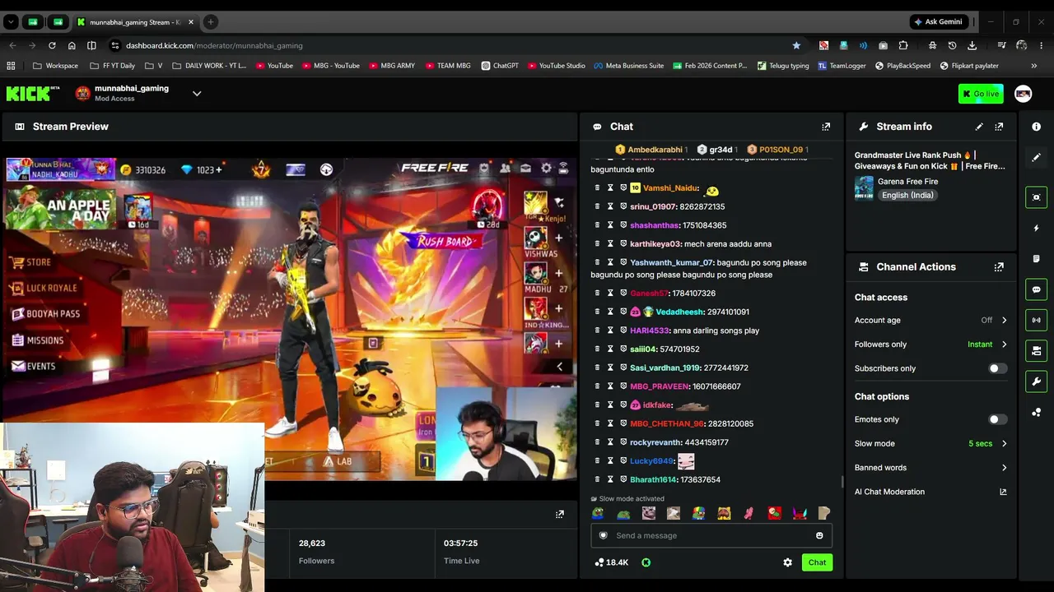Click the pencil icon in the right sidebar
The height and width of the screenshot is (592, 1054).
click(x=1036, y=157)
